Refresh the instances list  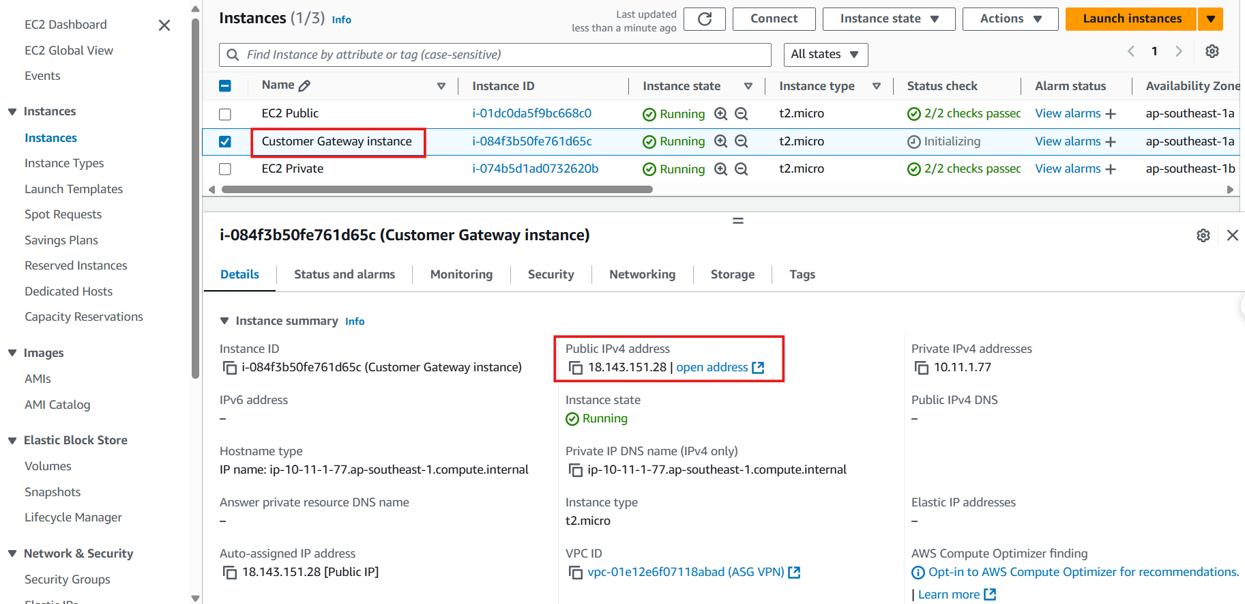click(705, 19)
